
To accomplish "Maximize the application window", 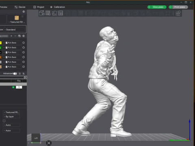I will click(186, 2).
